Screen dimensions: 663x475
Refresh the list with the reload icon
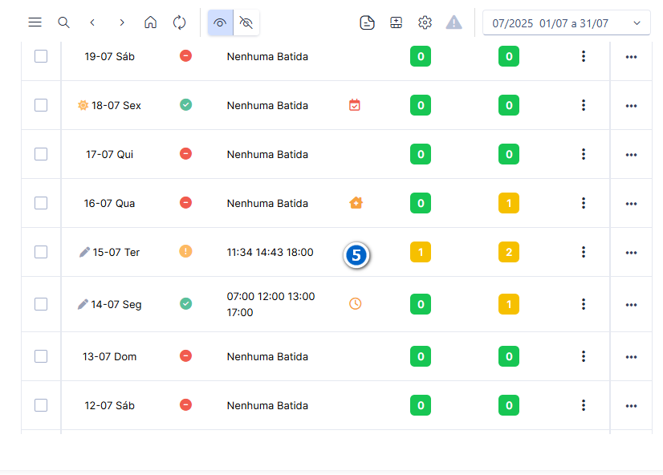coord(179,22)
